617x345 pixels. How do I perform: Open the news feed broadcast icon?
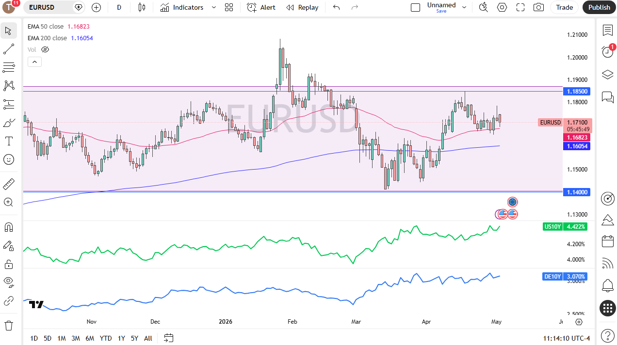coord(608,263)
